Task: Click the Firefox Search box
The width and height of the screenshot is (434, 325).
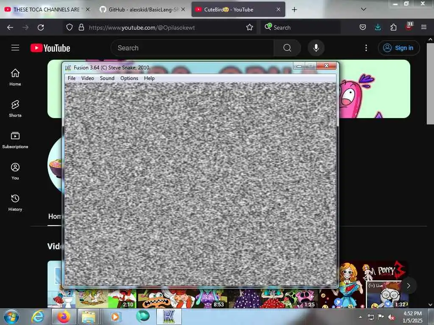Action: tap(300, 28)
